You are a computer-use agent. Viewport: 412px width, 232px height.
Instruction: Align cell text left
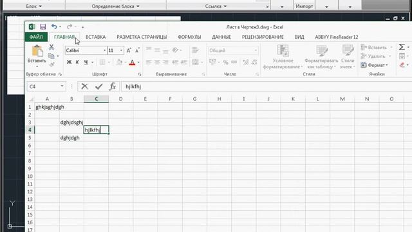pos(149,62)
